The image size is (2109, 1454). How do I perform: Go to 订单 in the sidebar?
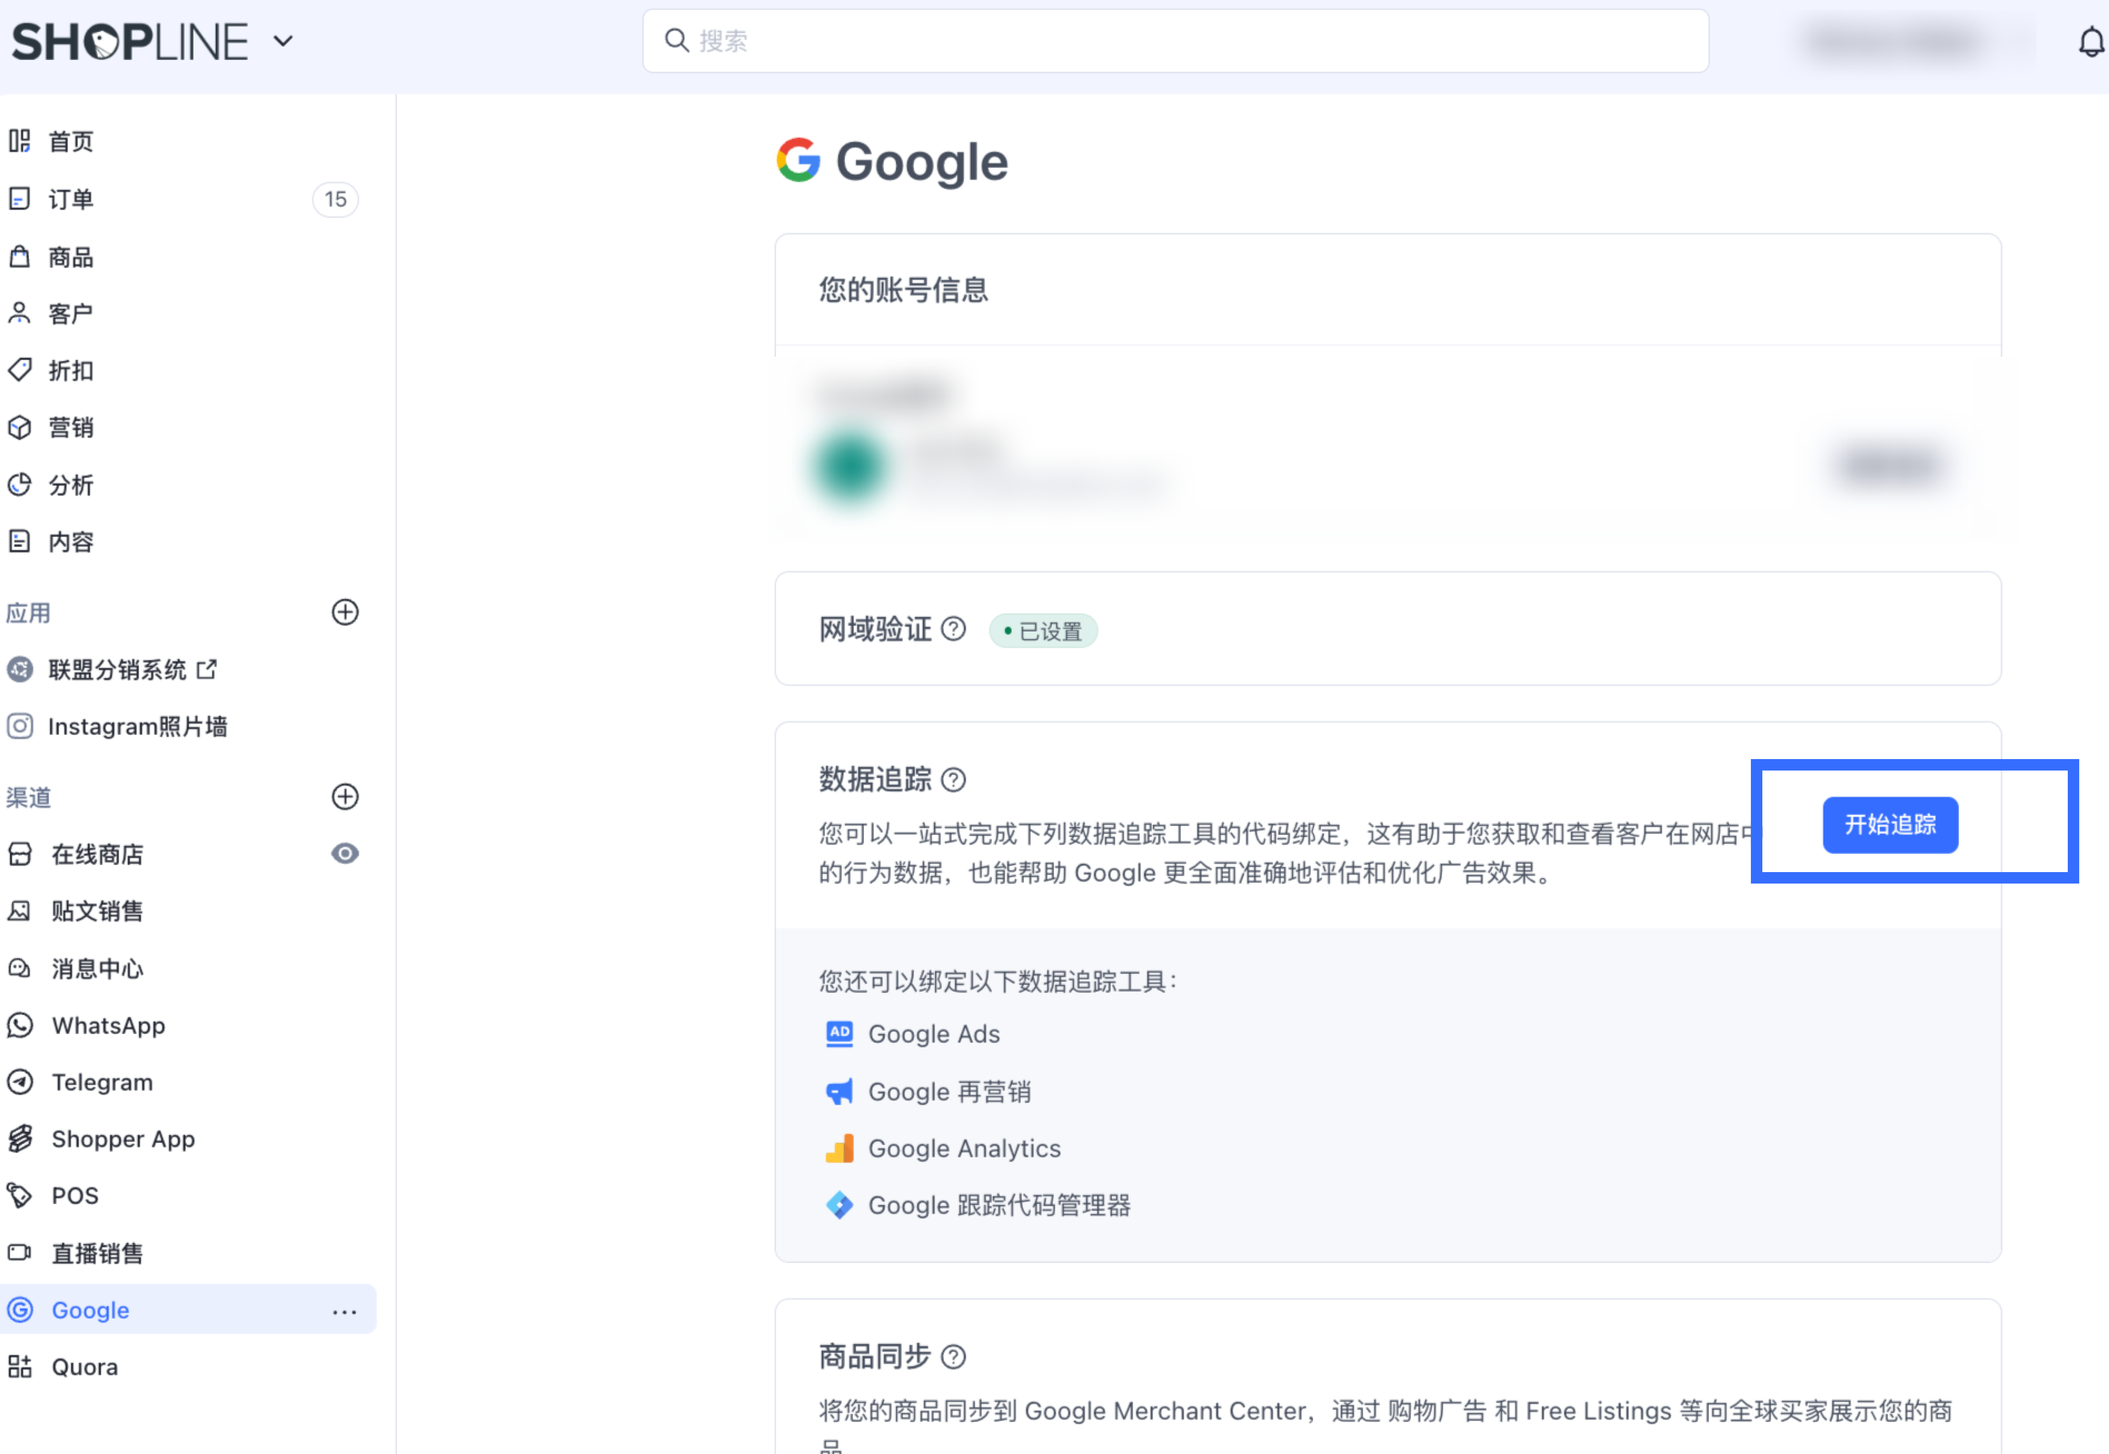[x=71, y=200]
